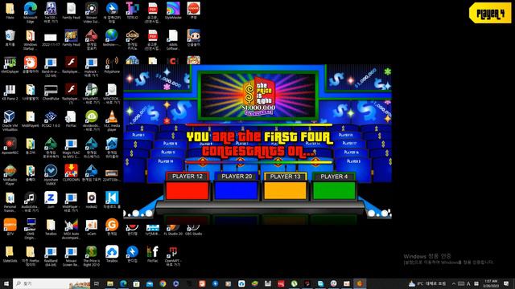The image size is (515, 289).
Task: Open the VirtualMIDI desktop shortcut
Action: tap(91, 94)
